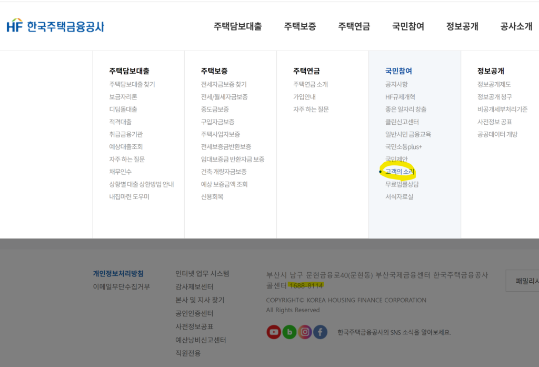
Task: Open 주택사업자보증
Action: 221,134
